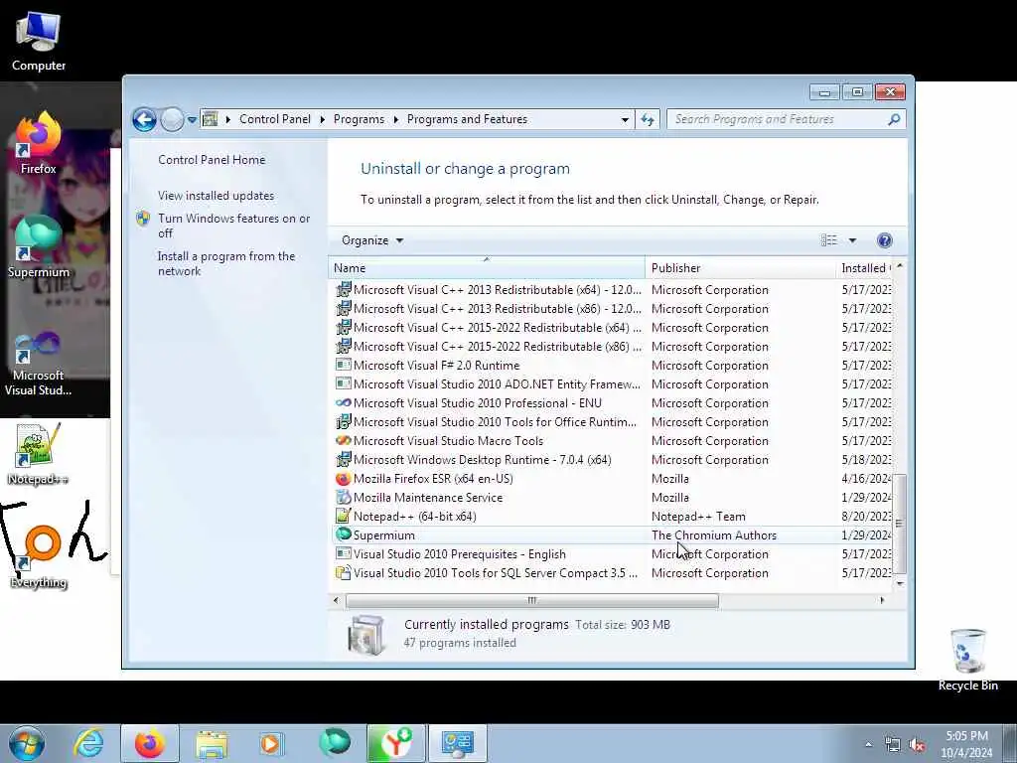Click the muted volume tray icon
Image resolution: width=1017 pixels, height=763 pixels.
[917, 745]
